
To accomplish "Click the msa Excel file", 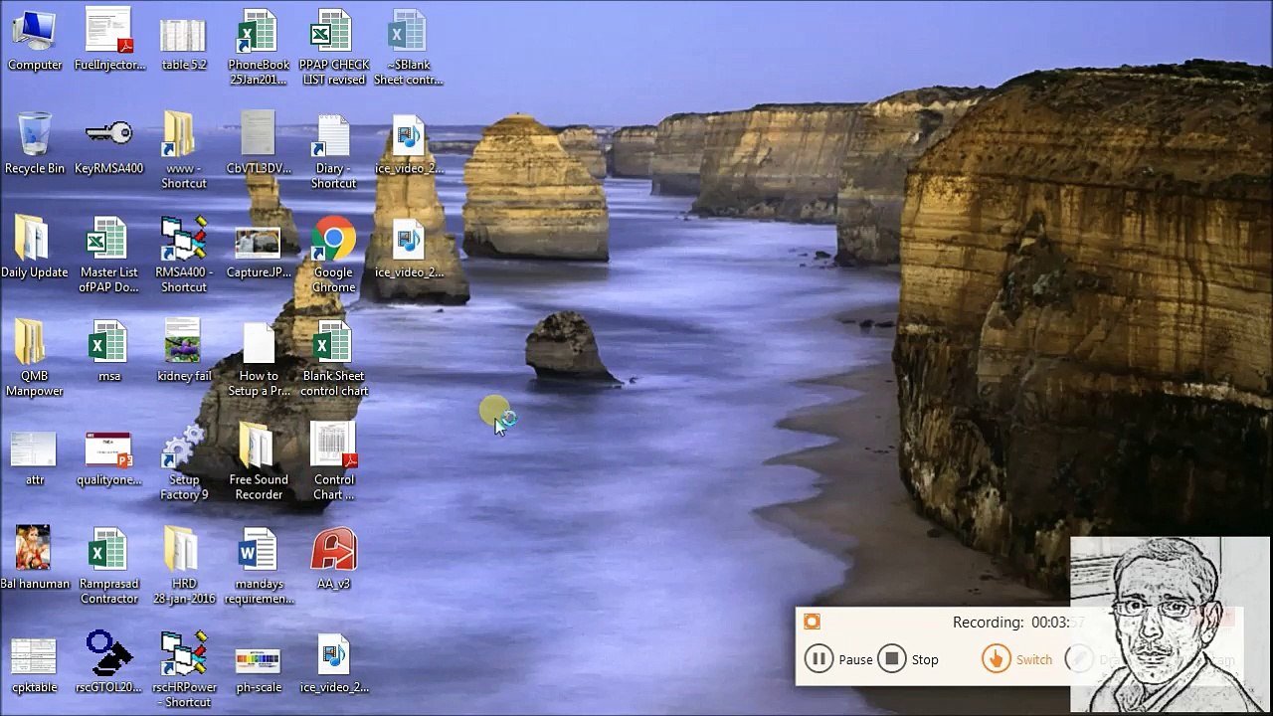I will (109, 351).
